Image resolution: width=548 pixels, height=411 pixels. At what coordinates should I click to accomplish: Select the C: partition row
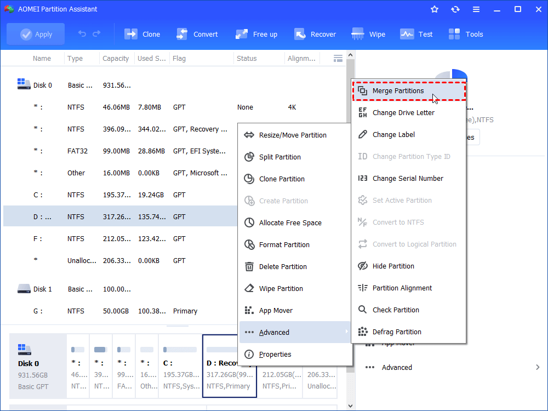point(121,195)
